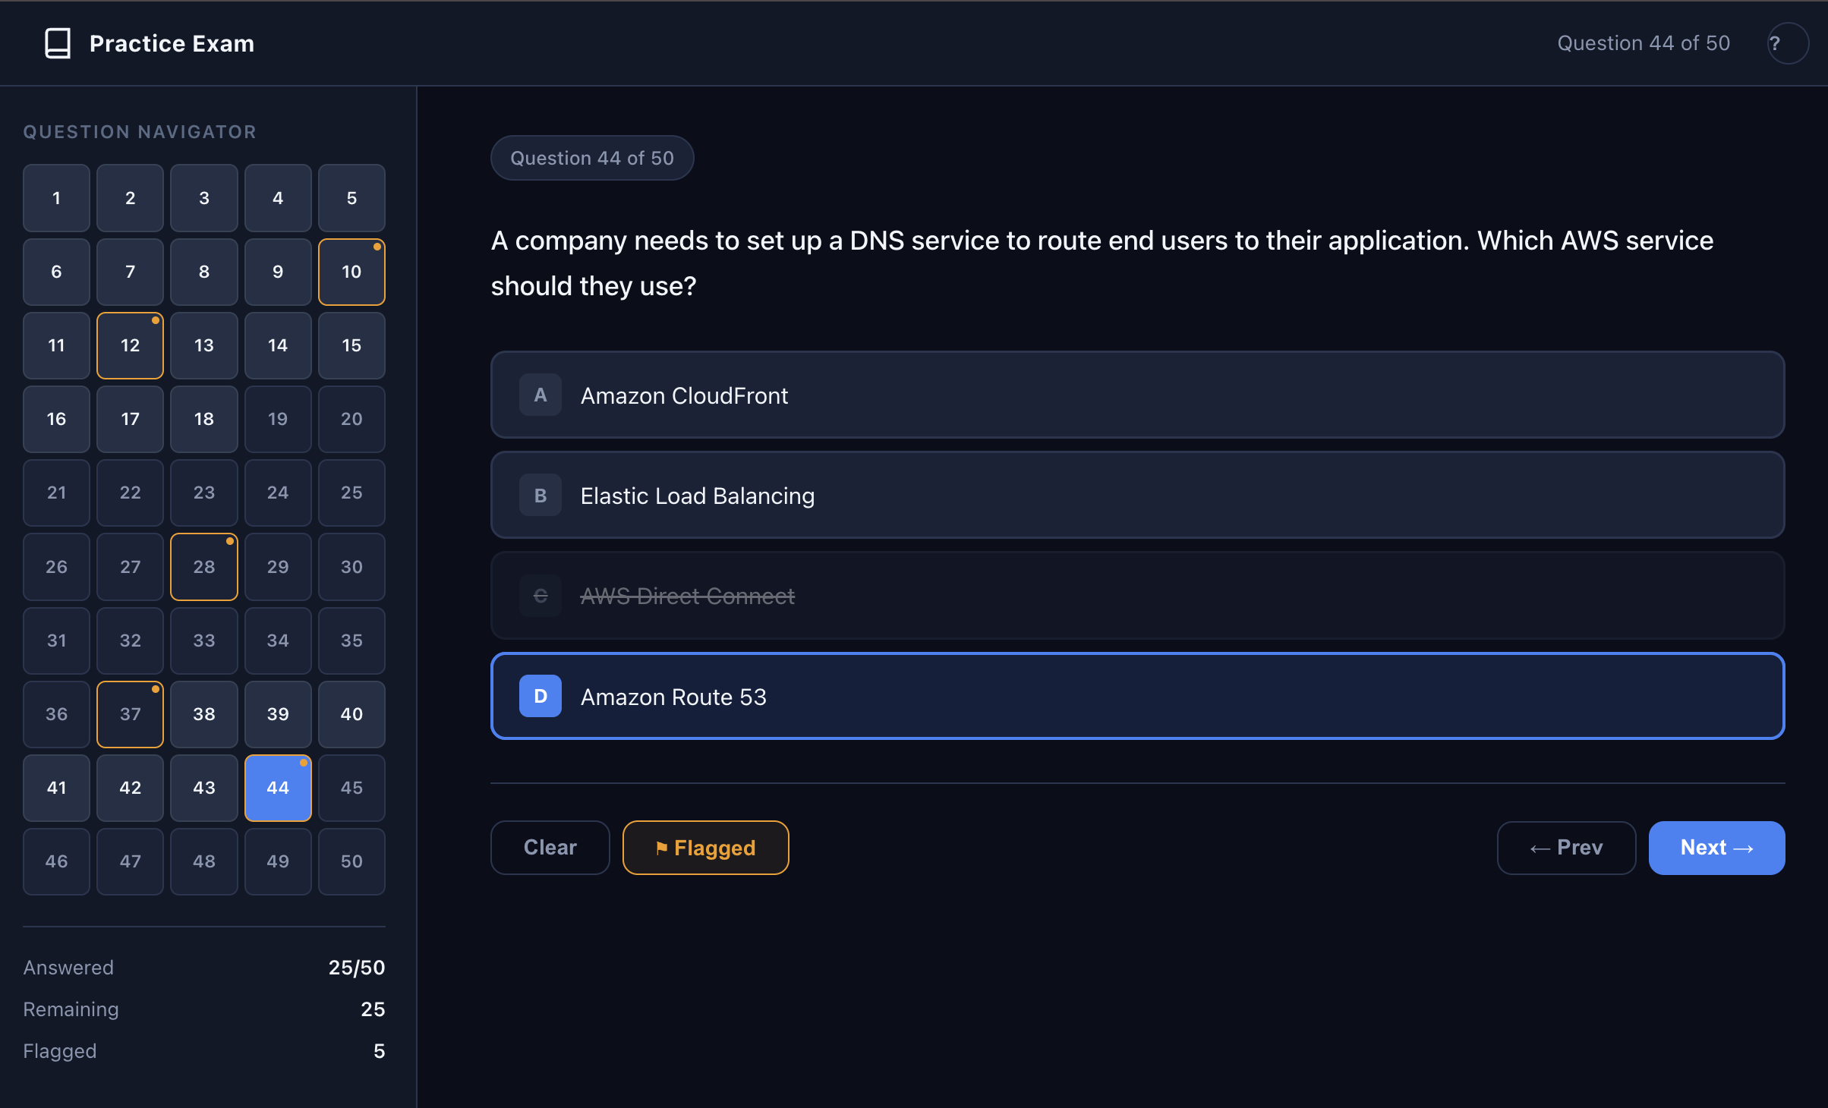Jump to question 11 in navigator
Screen dimensions: 1828x1108
point(56,345)
